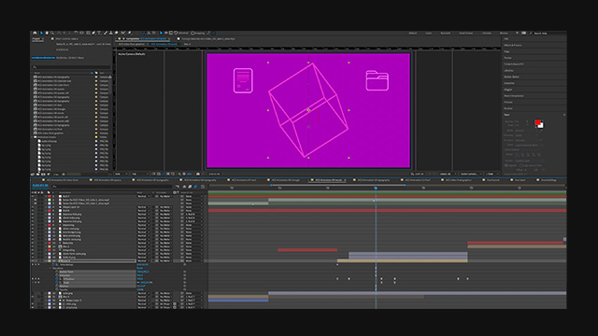Open the Classic 3D renderer dropdown
Viewport: 598px width, 336px height.
click(447, 175)
